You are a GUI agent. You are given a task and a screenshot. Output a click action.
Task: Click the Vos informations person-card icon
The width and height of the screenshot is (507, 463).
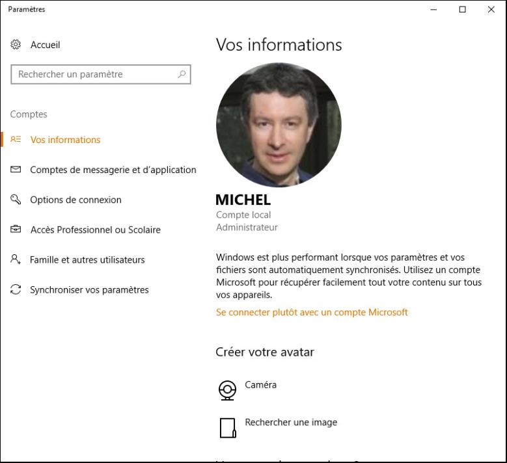click(16, 140)
